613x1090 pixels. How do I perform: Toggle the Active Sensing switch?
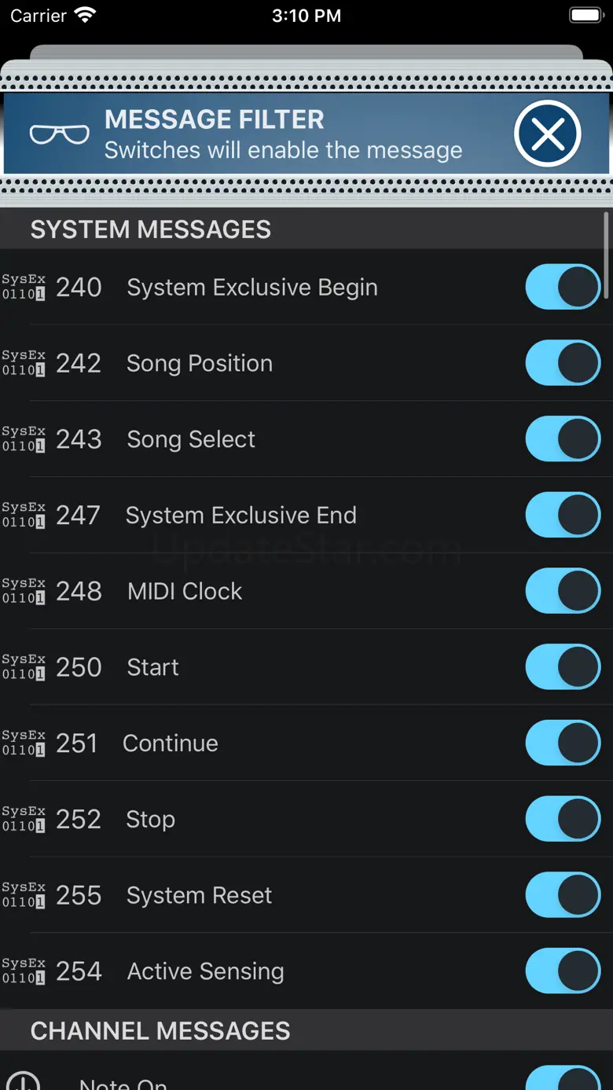[x=563, y=971]
